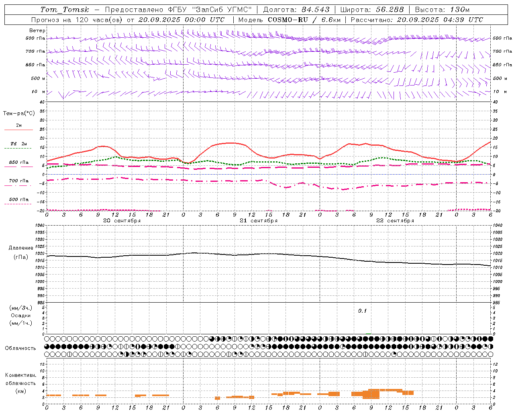514x411 pixels.
Task: Click the Долгота: 84.543 value
Action: 296,10
